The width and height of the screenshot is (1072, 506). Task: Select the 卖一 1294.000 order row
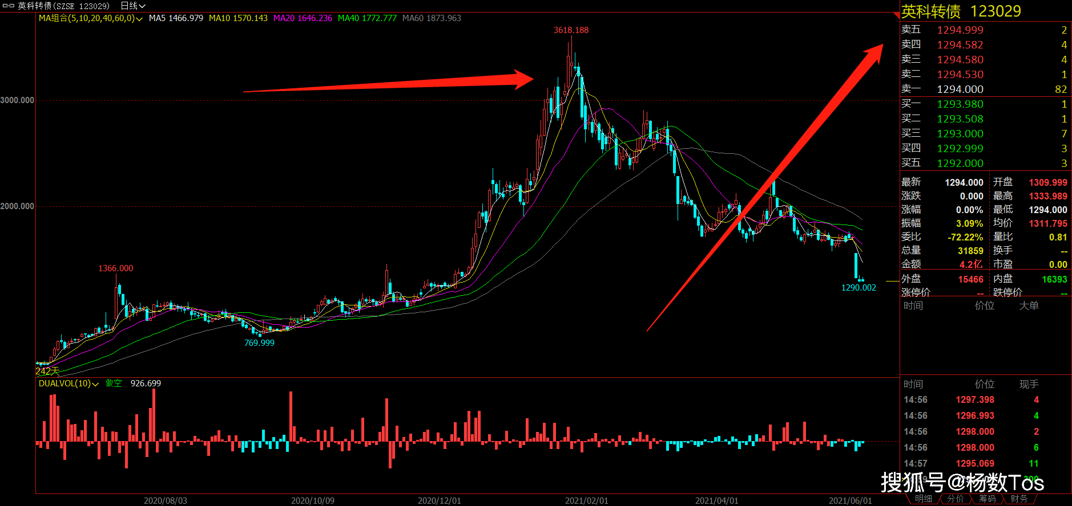pyautogui.click(x=984, y=89)
